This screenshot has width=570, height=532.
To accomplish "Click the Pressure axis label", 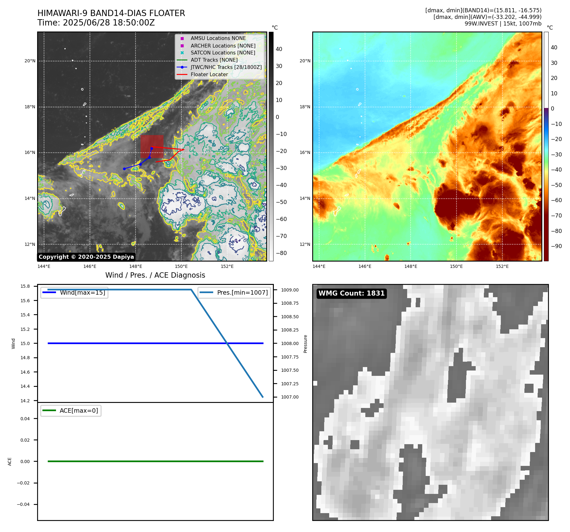I will coord(305,344).
